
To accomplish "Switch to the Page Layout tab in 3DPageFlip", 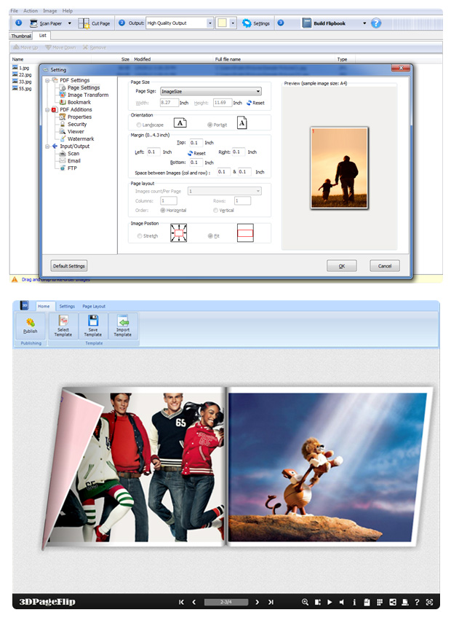I will [x=94, y=307].
